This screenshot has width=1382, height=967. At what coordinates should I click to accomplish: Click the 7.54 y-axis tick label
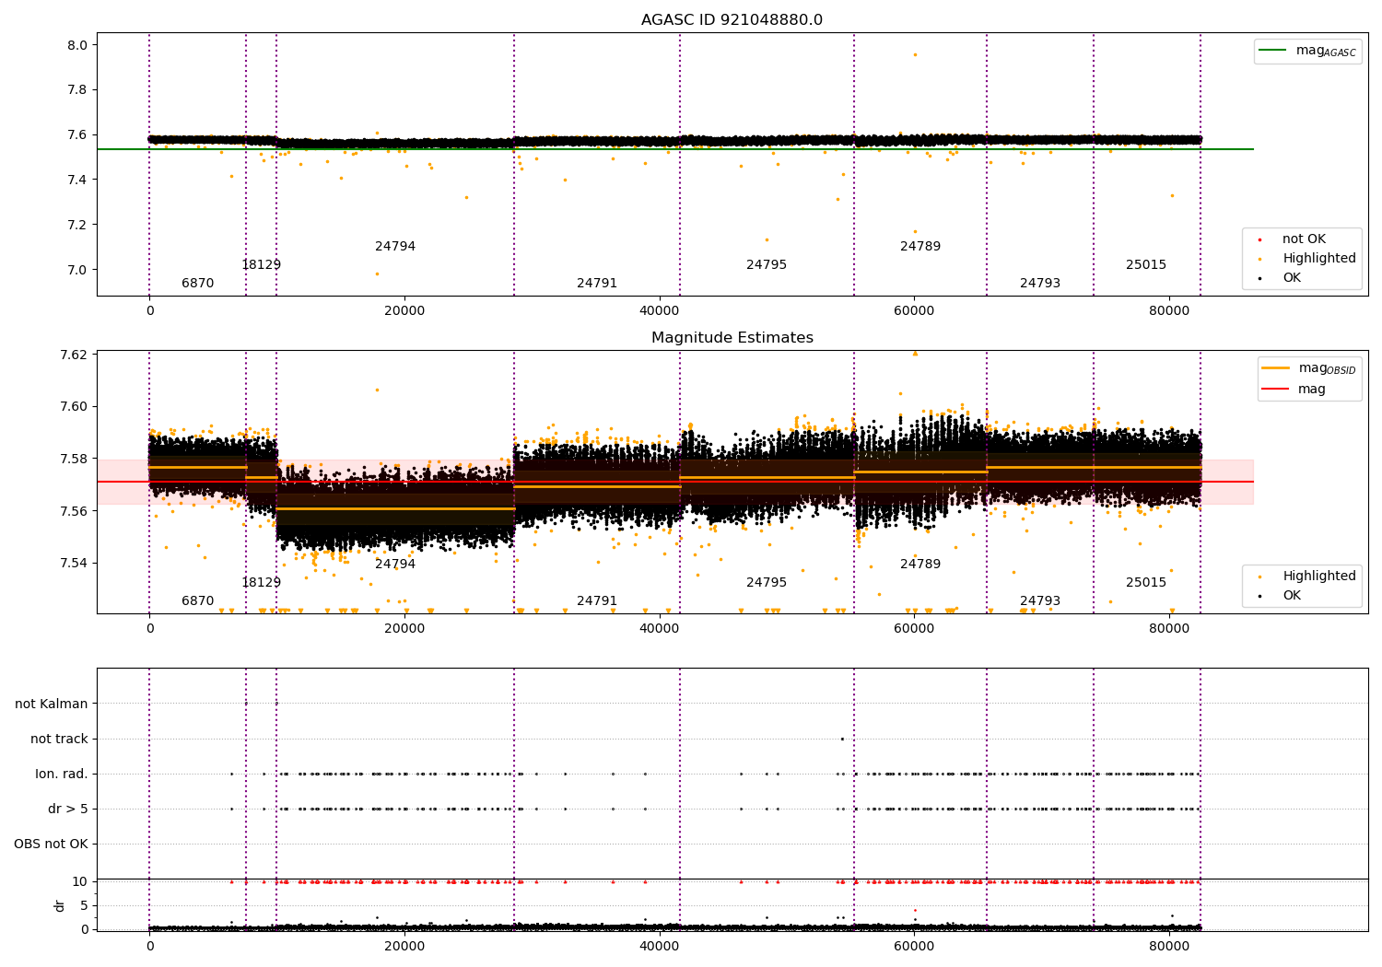[74, 564]
